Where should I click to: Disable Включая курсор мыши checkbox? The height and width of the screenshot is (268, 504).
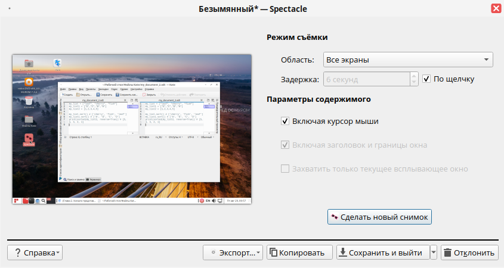click(x=285, y=121)
